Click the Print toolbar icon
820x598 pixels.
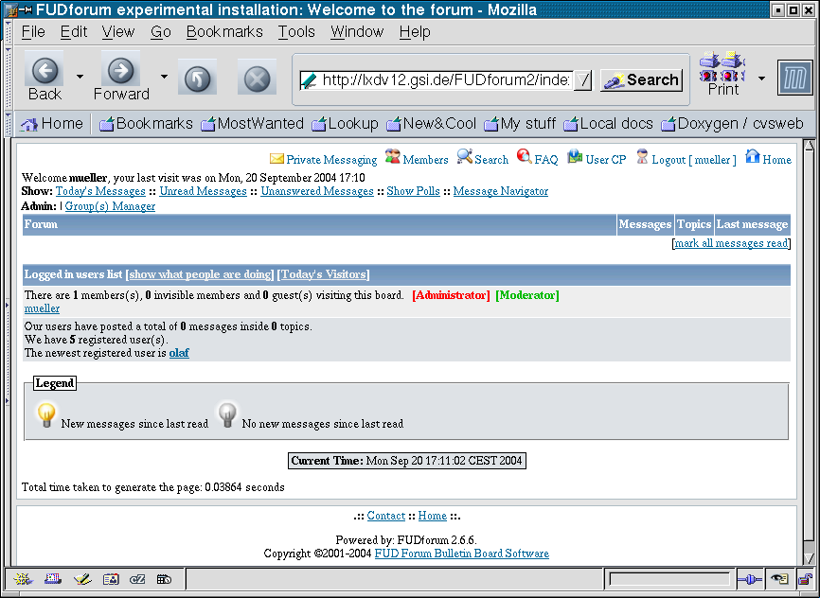point(723,76)
